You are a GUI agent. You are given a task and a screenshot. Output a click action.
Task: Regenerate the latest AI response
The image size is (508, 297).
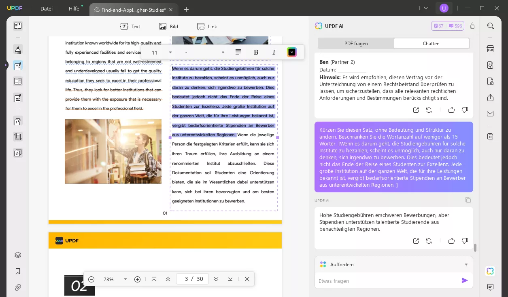coord(429,241)
